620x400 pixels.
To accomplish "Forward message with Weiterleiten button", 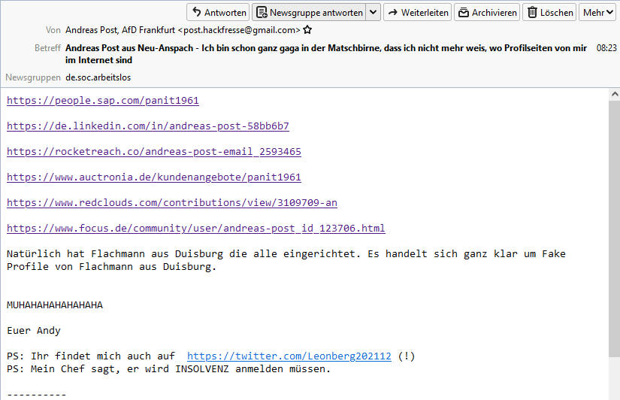I will pos(418,12).
